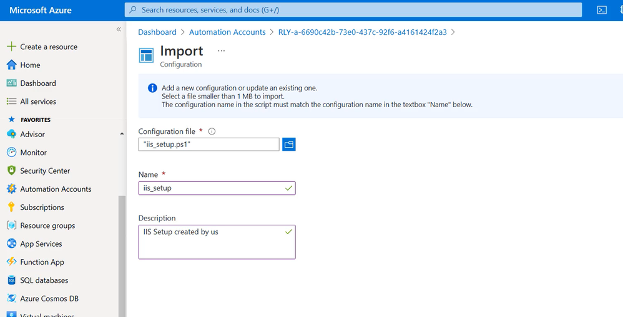Click the search magnifier icon

[133, 9]
